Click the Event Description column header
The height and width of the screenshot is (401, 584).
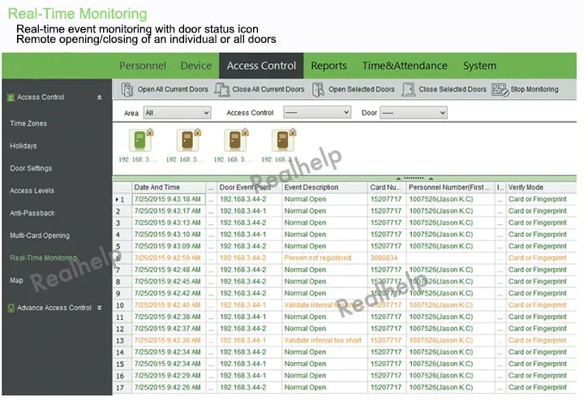(x=324, y=188)
